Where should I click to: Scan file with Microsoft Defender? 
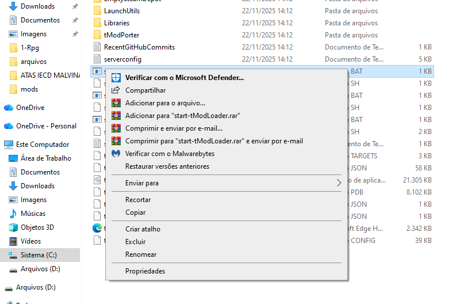(227, 78)
